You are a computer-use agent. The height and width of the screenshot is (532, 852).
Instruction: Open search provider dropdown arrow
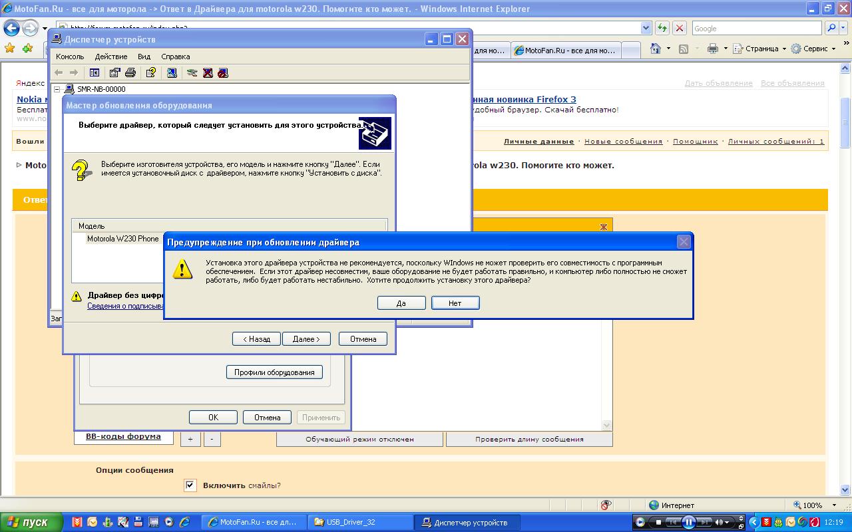coord(843,28)
